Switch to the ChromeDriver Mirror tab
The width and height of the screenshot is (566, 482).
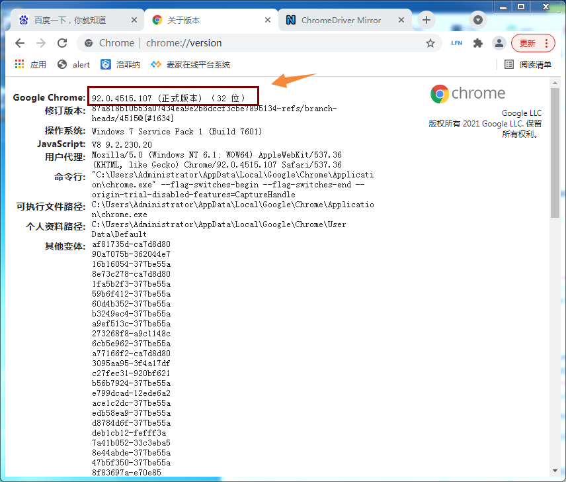click(x=344, y=21)
